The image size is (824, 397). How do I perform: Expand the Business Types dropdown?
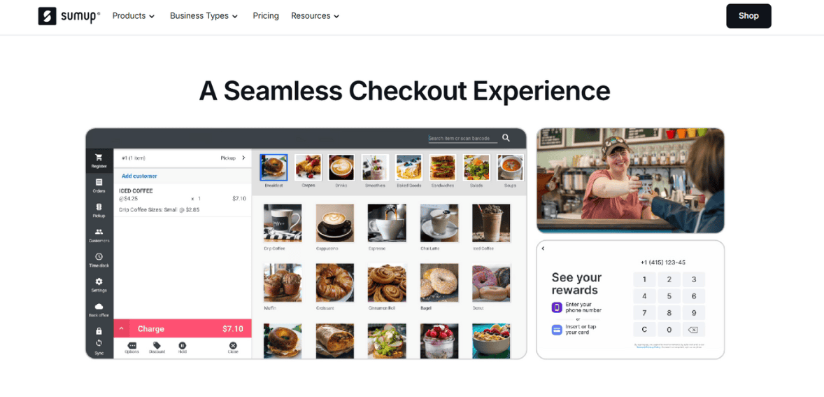204,16
